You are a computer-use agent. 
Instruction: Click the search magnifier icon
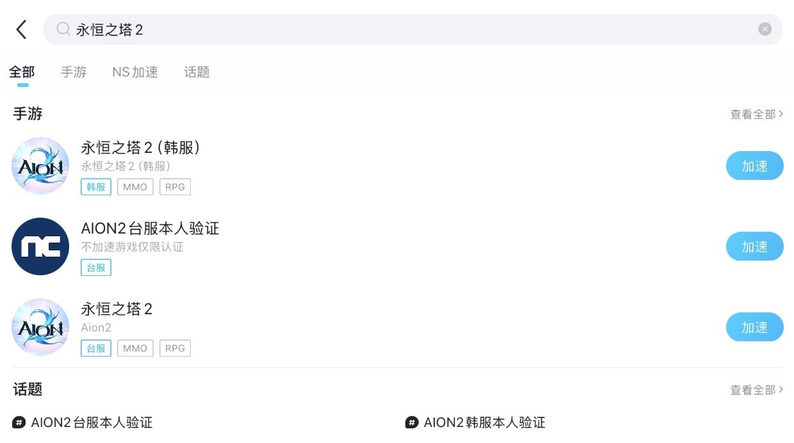[63, 29]
